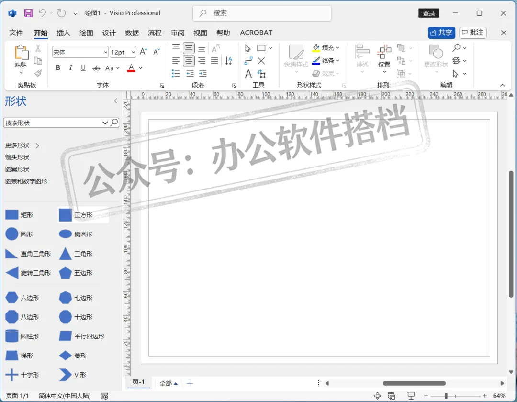Select the Text tool A icon
Screen dimensions: 517x402
[248, 74]
